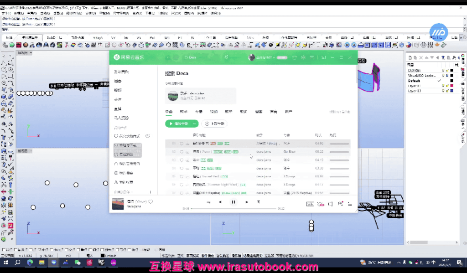This screenshot has width=467, height=273.
Task: Open the VRay toolbar tab in Rhino
Action: (98, 37)
